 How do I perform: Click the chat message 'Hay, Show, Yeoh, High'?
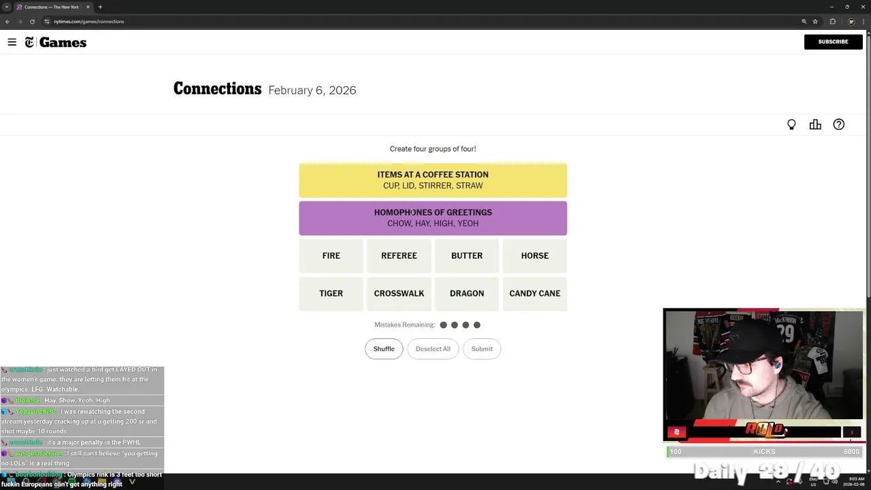[77, 400]
